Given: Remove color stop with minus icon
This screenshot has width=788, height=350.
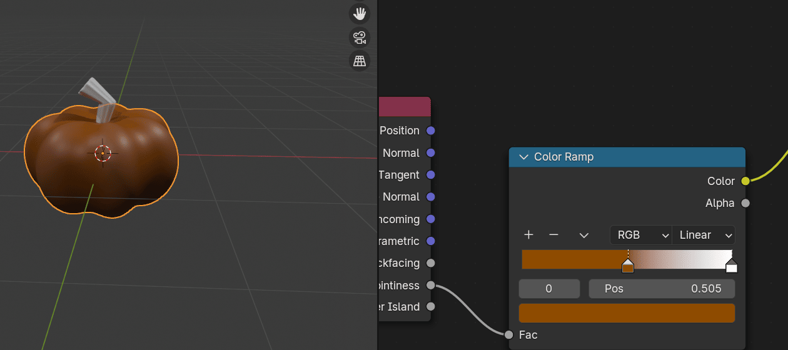Looking at the screenshot, I should point(553,235).
